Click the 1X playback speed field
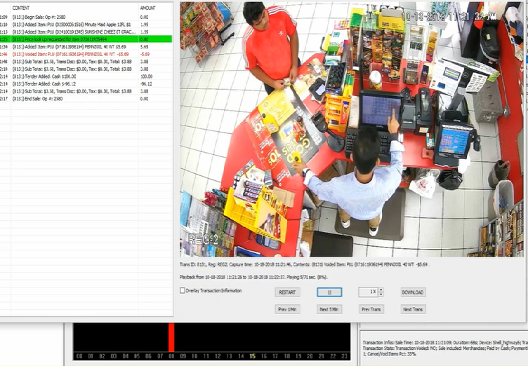The height and width of the screenshot is (366, 528). tap(369, 292)
